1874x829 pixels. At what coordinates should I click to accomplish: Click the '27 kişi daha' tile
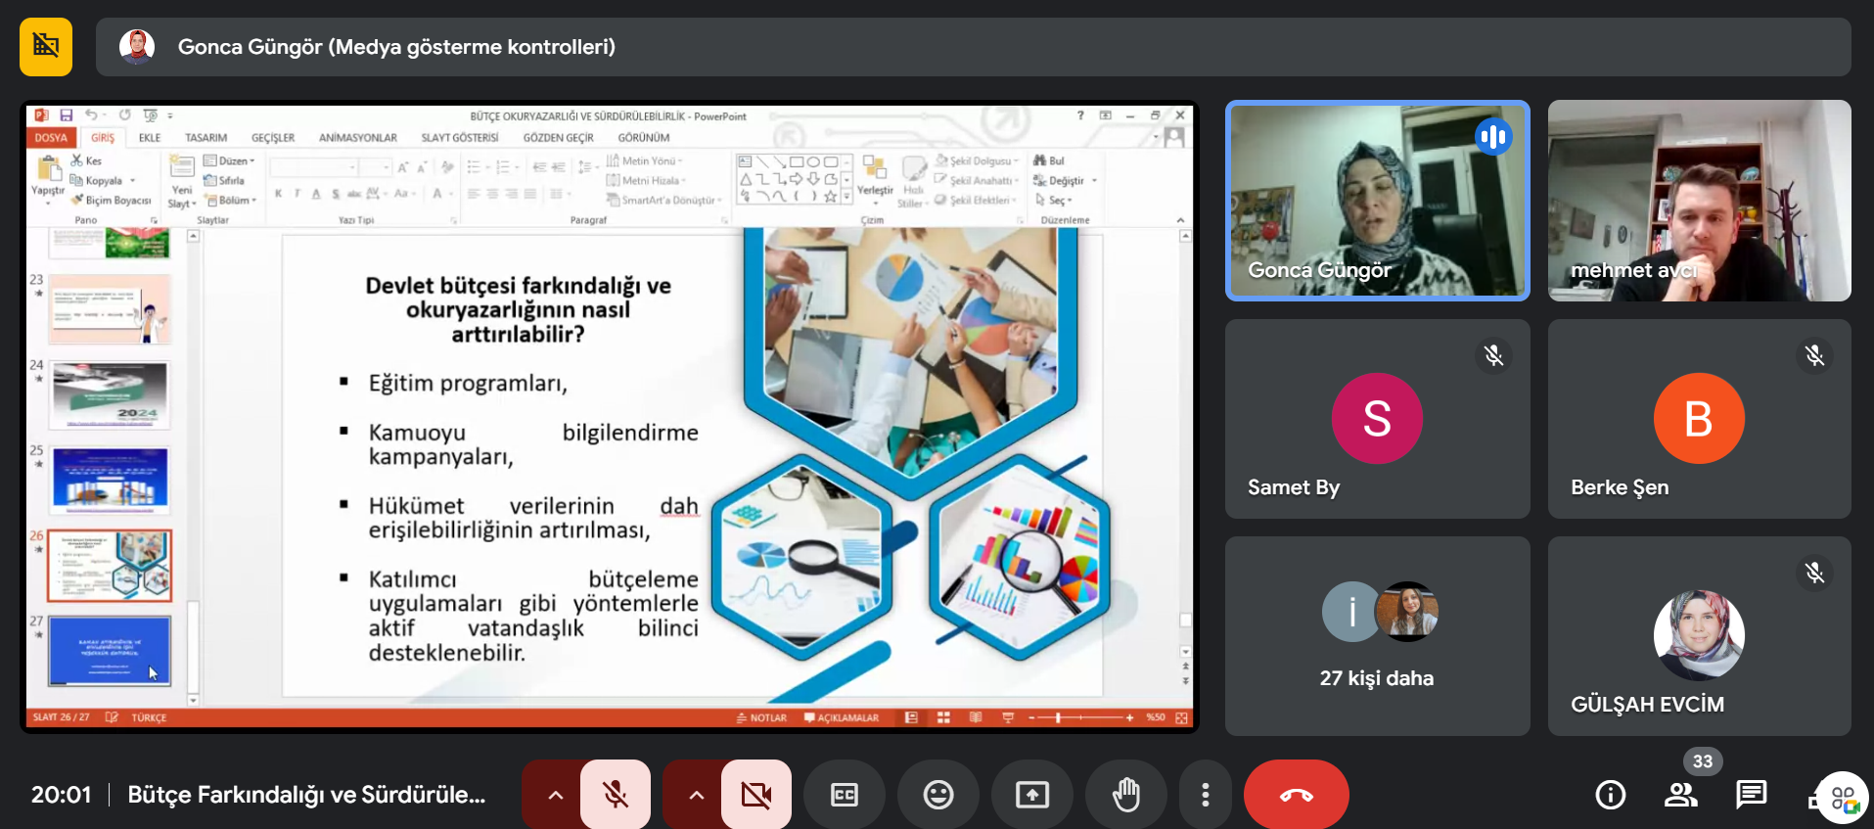tap(1377, 636)
